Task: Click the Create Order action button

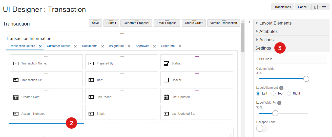Action: click(194, 23)
